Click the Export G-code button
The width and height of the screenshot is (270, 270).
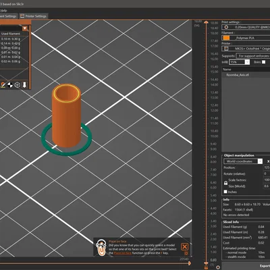pyautogui.click(x=265, y=266)
